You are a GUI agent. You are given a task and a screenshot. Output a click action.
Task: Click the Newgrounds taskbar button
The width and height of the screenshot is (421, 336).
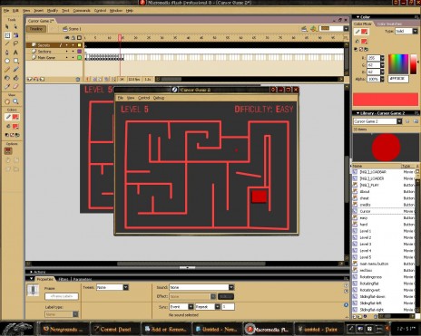point(64,330)
